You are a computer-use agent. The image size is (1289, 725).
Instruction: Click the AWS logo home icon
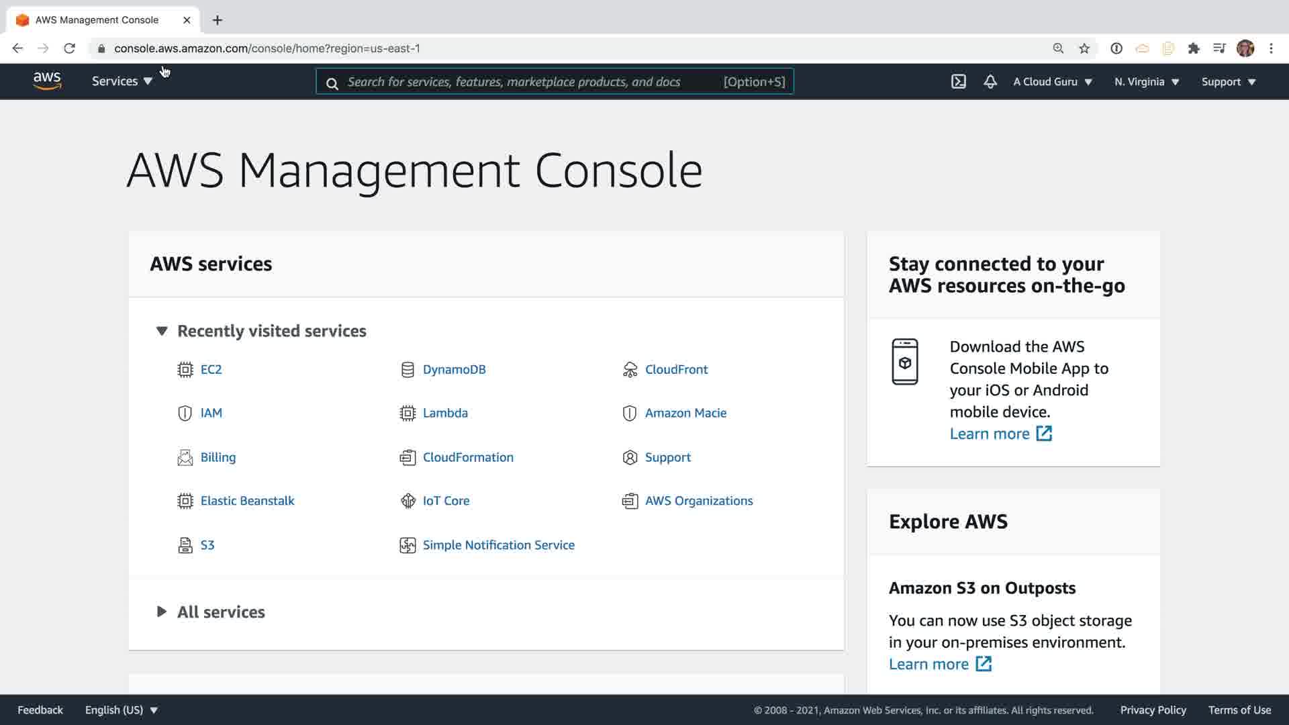(47, 81)
